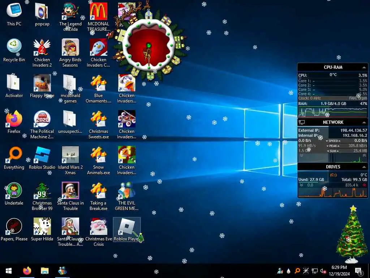370x278 pixels.
Task: Click the water droplet tray icon
Action: click(x=288, y=271)
